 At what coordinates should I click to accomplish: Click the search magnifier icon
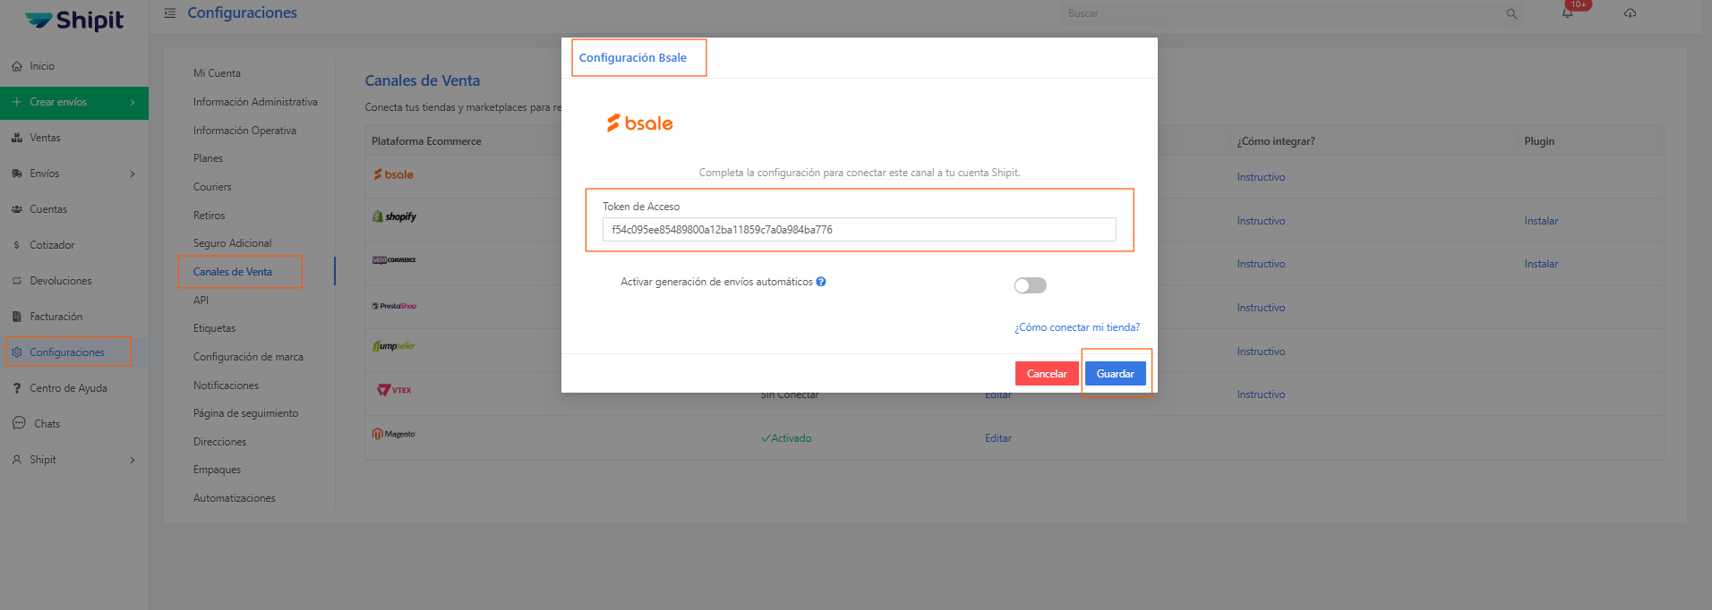pyautogui.click(x=1511, y=14)
